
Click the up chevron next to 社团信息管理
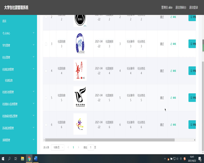point(33,69)
